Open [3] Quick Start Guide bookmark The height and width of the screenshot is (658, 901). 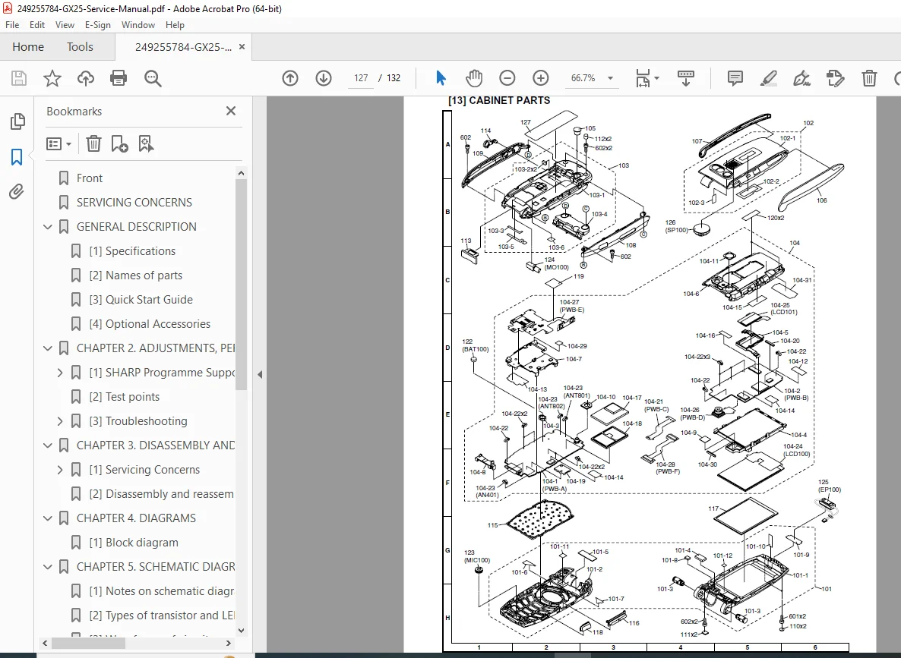pos(141,300)
